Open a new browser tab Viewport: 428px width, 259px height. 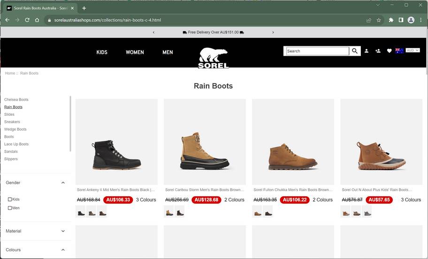click(x=84, y=8)
